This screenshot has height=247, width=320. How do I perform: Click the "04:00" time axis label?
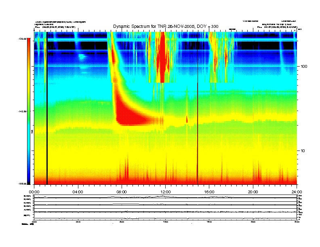78,192
